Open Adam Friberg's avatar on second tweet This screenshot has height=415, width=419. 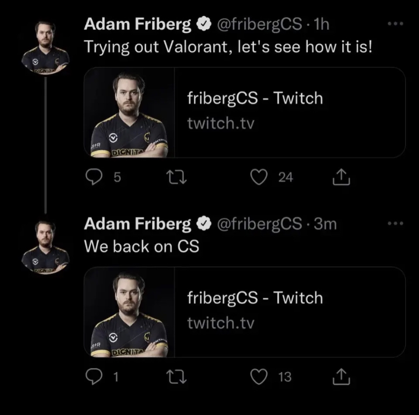45,246
